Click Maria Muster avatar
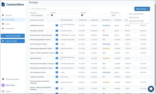The image size is (156, 94). tap(3, 85)
